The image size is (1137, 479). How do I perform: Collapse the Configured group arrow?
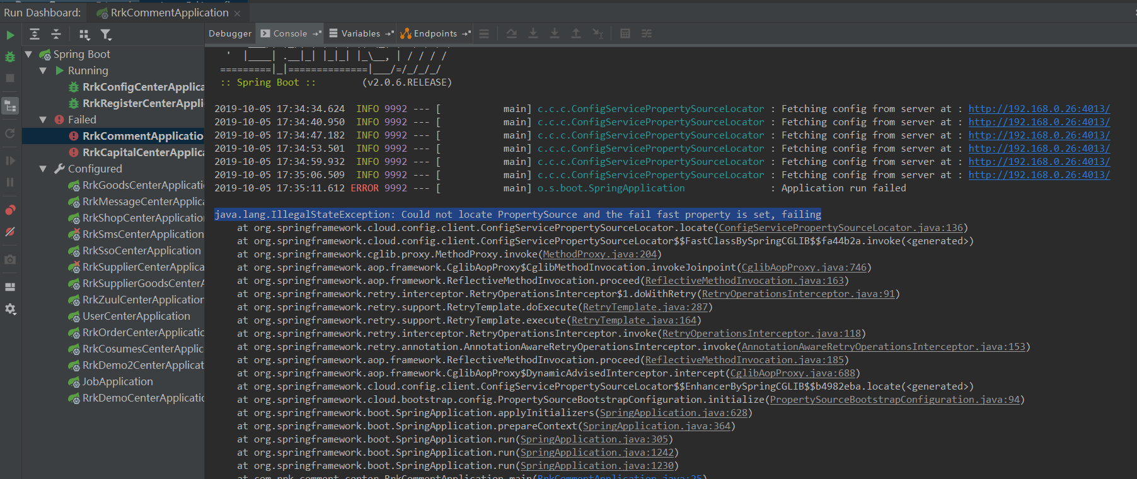pos(43,169)
